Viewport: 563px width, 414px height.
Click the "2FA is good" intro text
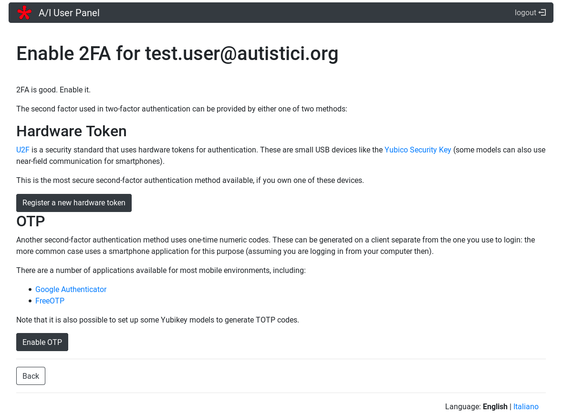click(53, 90)
